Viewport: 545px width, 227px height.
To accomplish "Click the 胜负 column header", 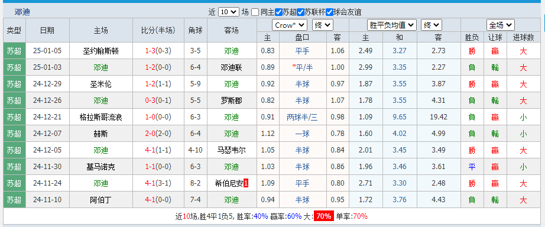I will pyautogui.click(x=472, y=38).
